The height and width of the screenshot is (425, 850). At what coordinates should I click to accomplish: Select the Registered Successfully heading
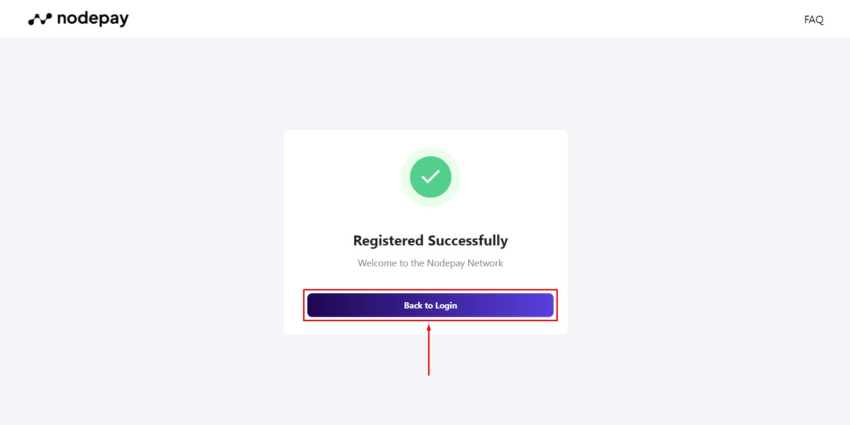430,241
